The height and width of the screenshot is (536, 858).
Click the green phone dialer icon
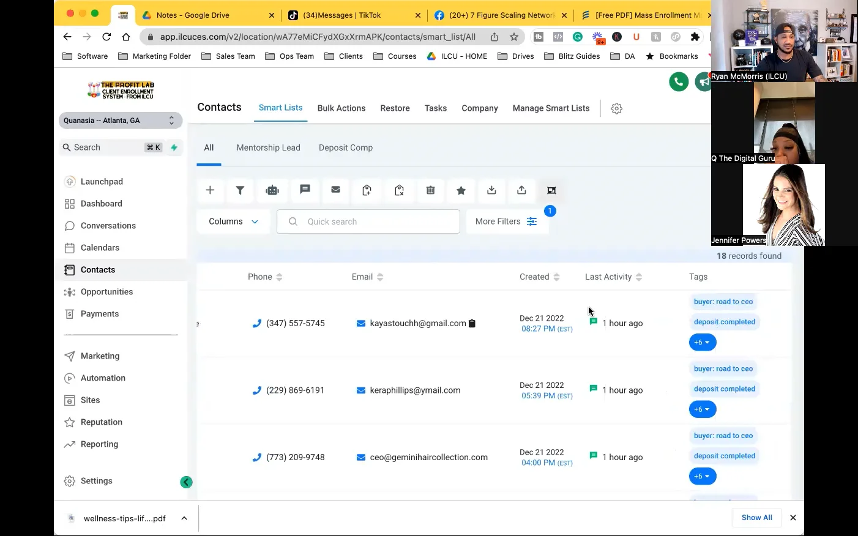point(679,81)
